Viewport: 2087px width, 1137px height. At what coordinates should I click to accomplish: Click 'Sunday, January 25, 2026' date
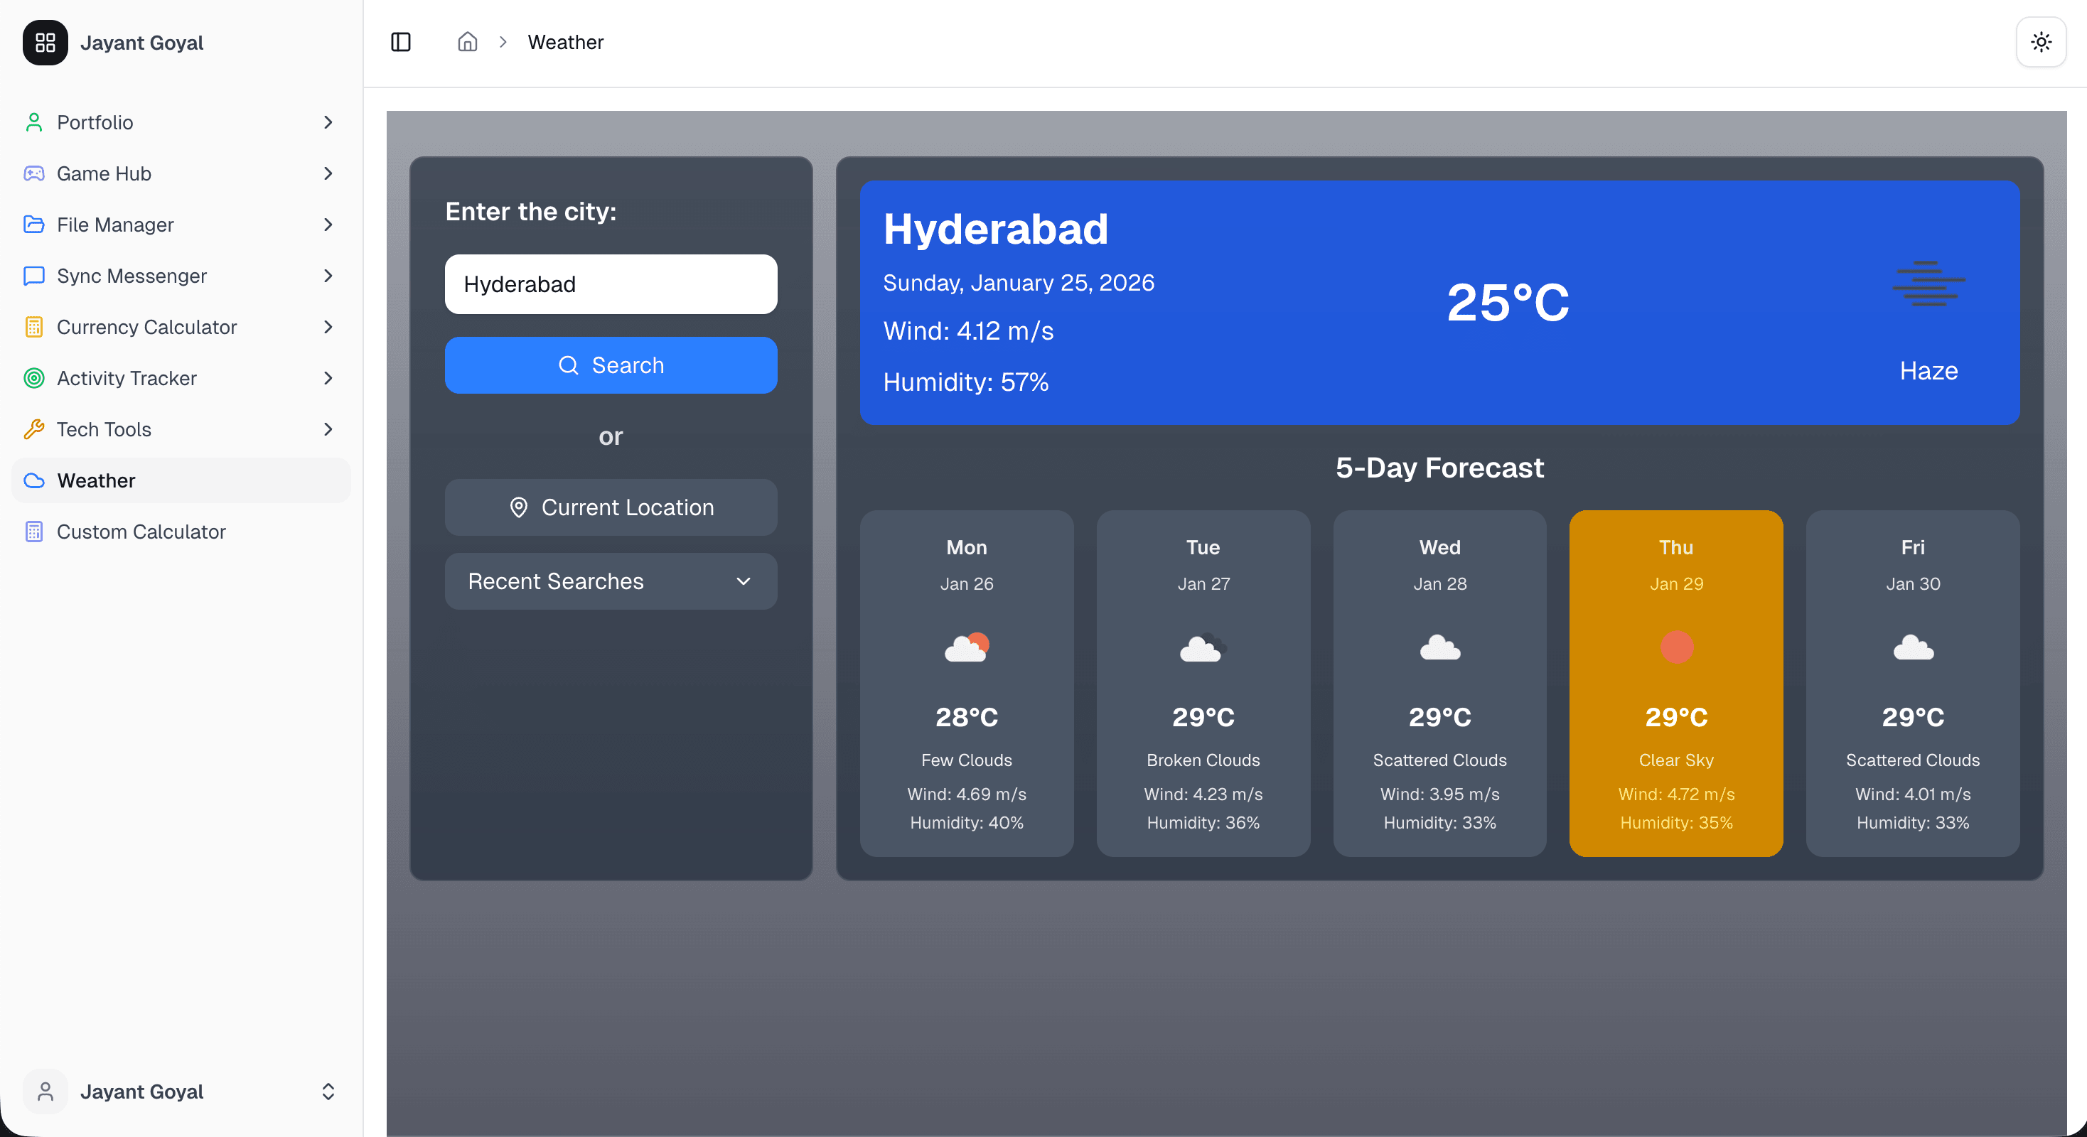point(1019,283)
